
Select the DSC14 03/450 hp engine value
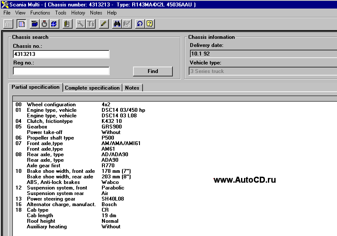(x=123, y=110)
